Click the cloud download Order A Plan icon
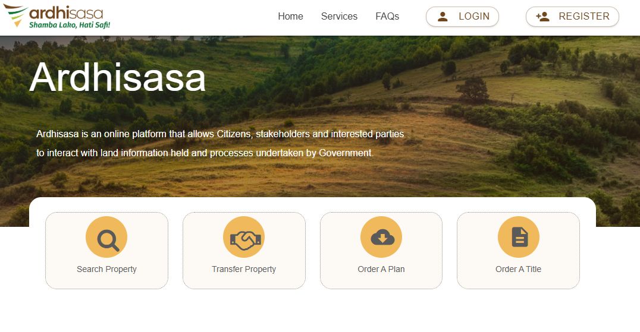The image size is (640, 332). coord(381,237)
